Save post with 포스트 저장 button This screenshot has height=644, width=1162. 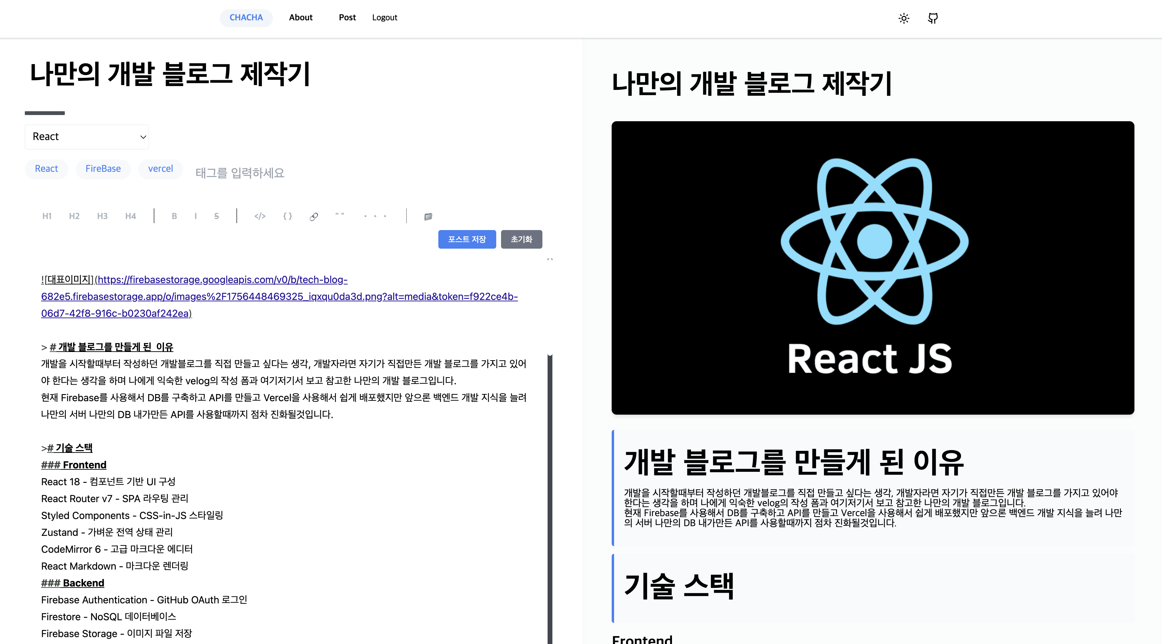click(467, 239)
